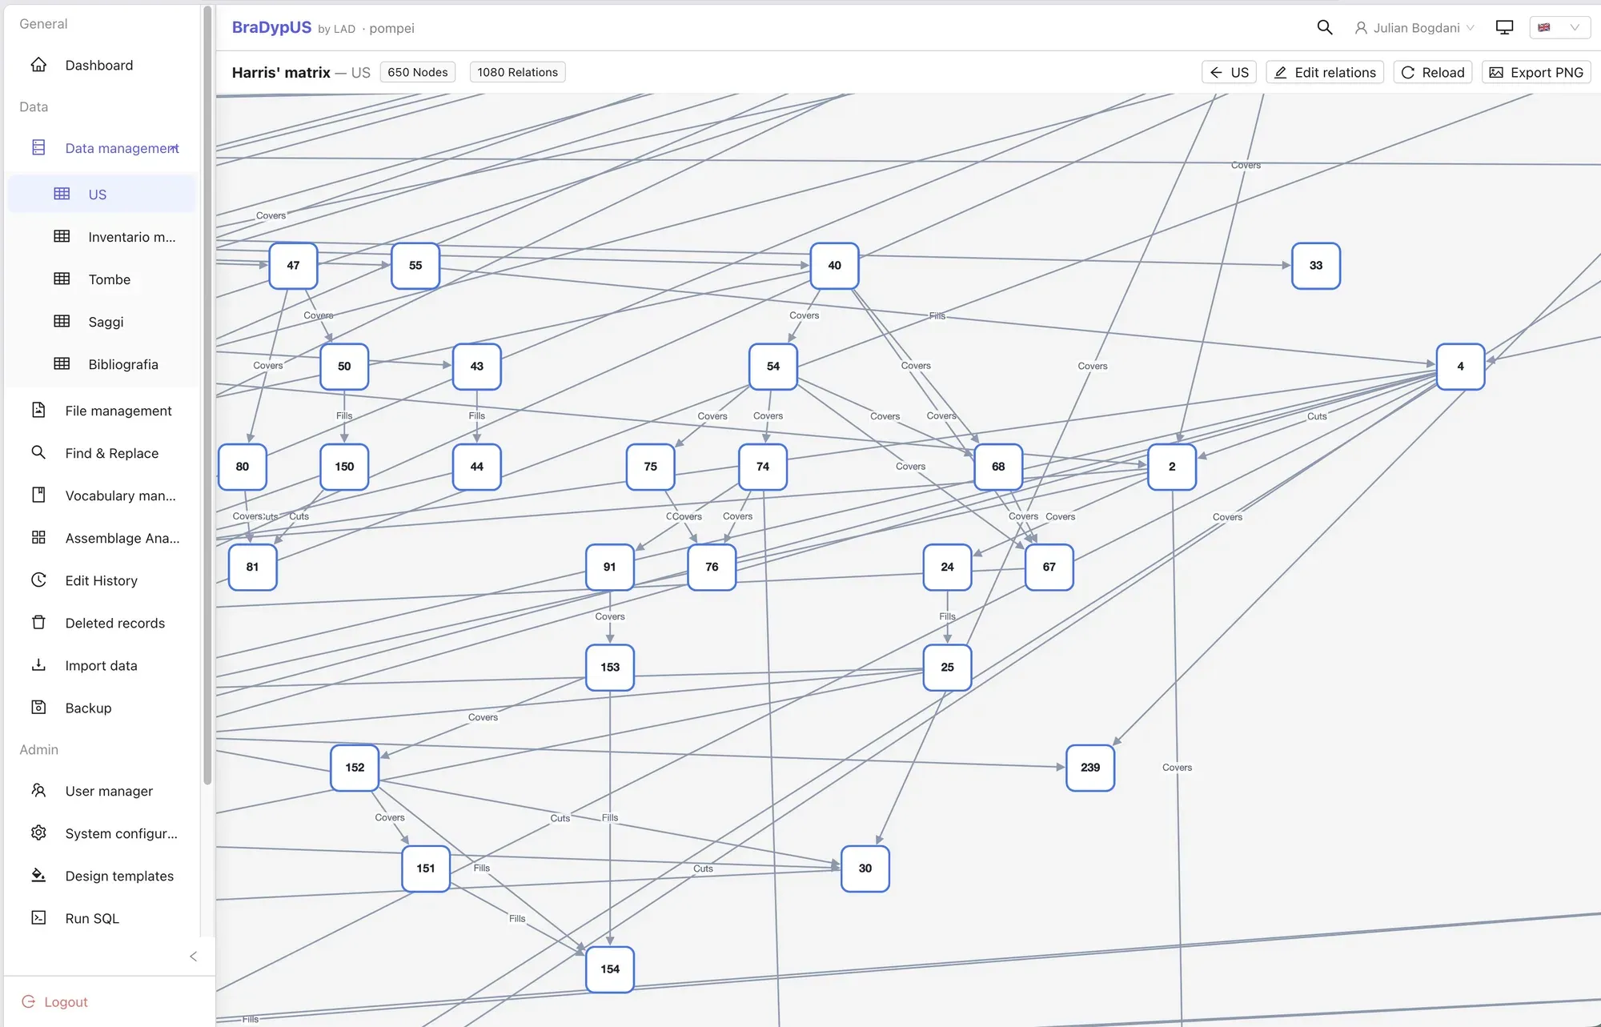
Task: Open Deleted records trash icon
Action: point(38,622)
